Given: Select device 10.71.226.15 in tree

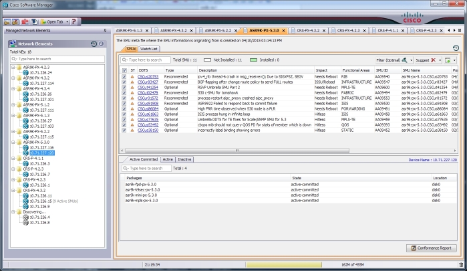Looking at the screenshot, I should click(41, 201).
